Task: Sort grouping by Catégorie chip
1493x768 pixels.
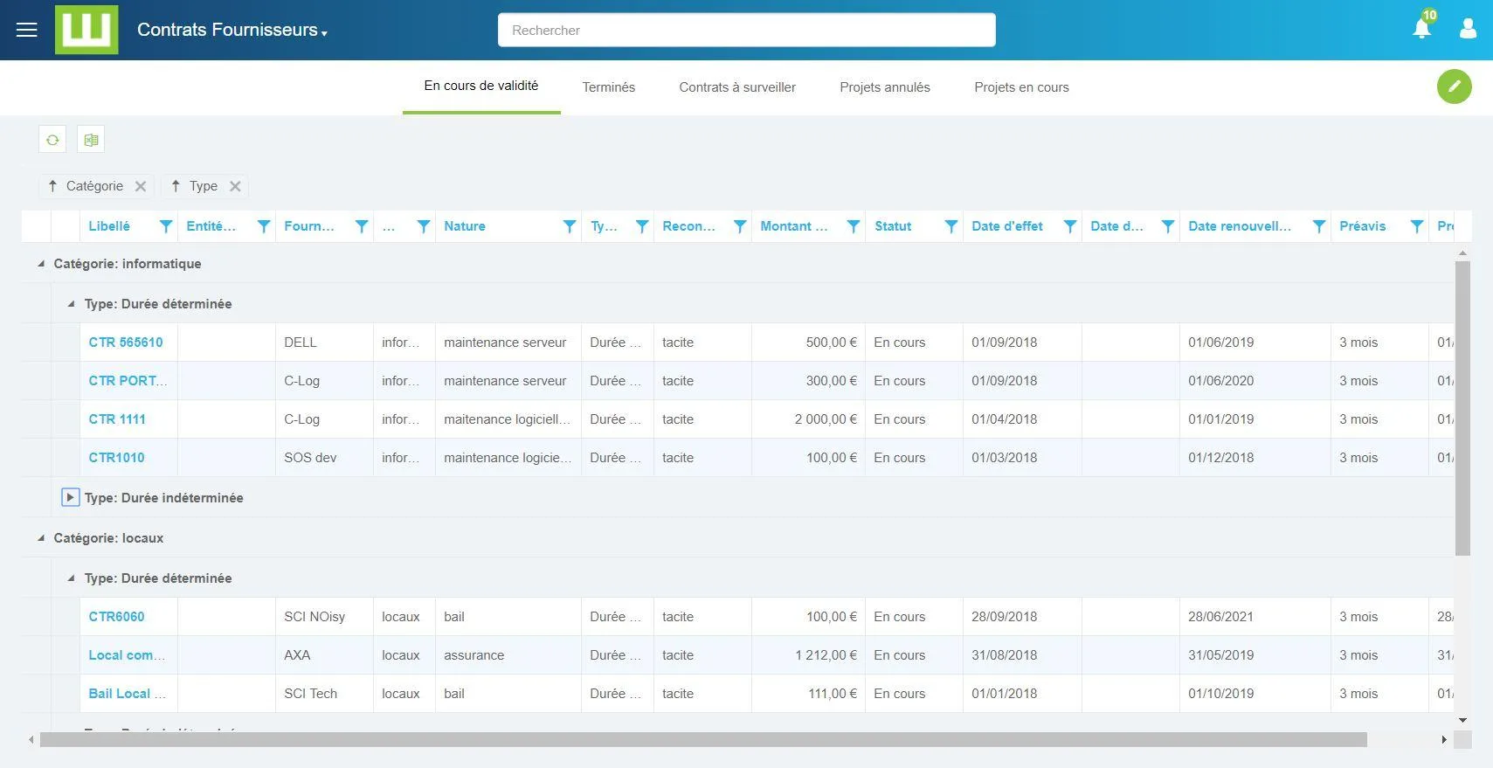Action: tap(86, 186)
